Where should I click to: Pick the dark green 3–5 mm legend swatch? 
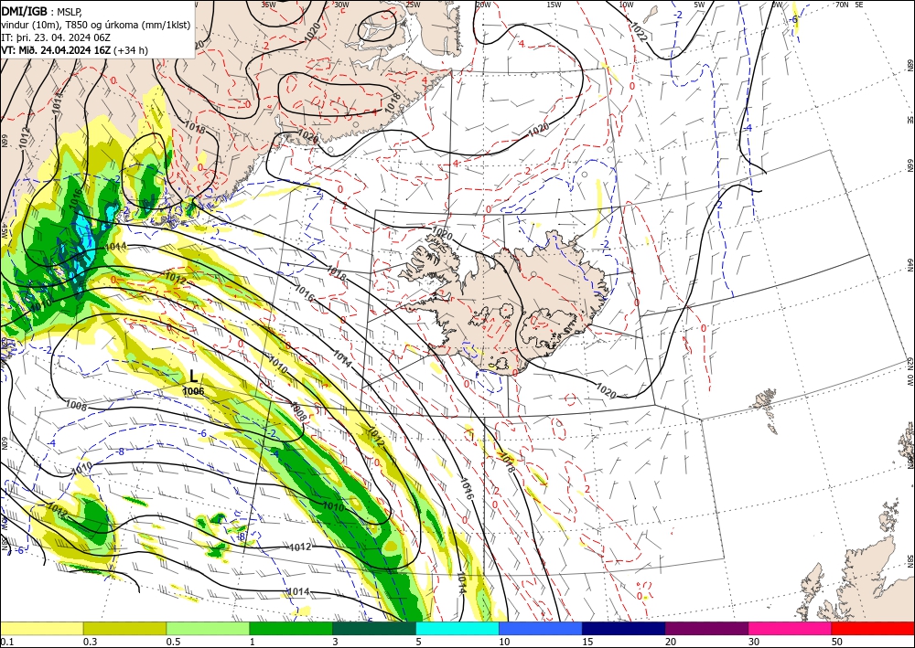coord(374,628)
